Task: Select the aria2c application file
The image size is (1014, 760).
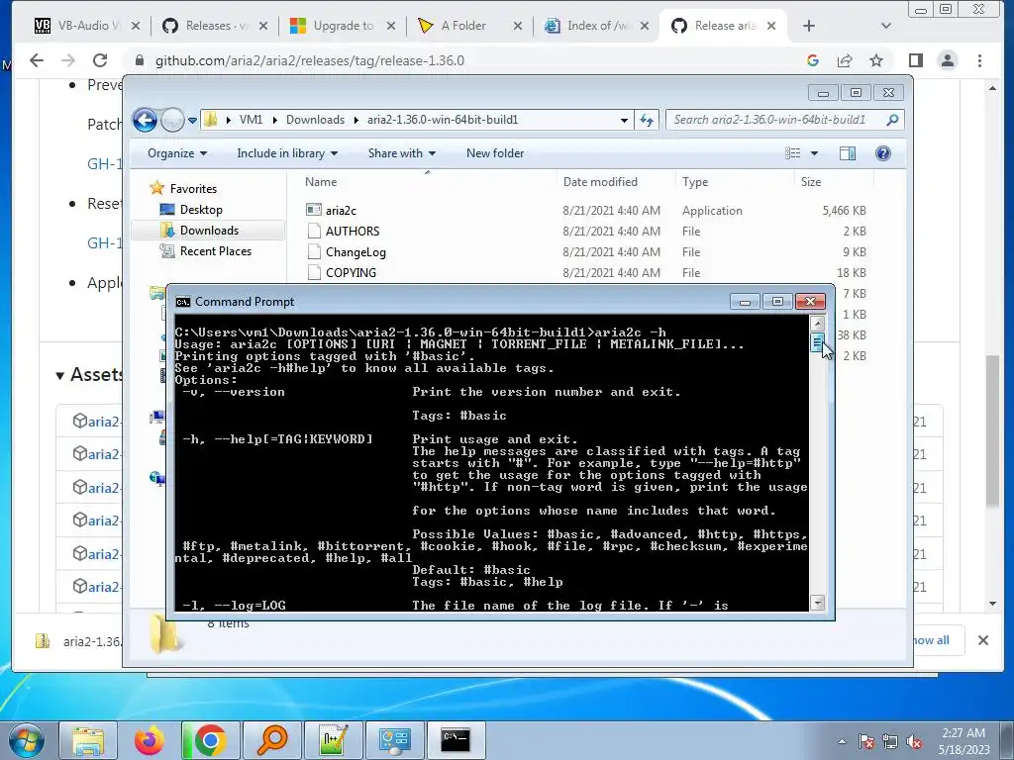Action: point(341,211)
